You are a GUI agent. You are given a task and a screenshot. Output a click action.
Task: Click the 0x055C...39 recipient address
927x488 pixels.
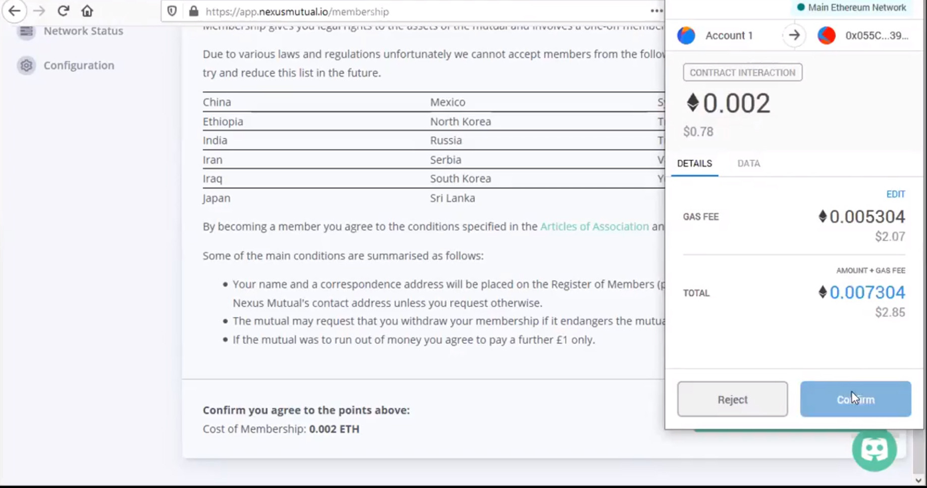pos(877,36)
